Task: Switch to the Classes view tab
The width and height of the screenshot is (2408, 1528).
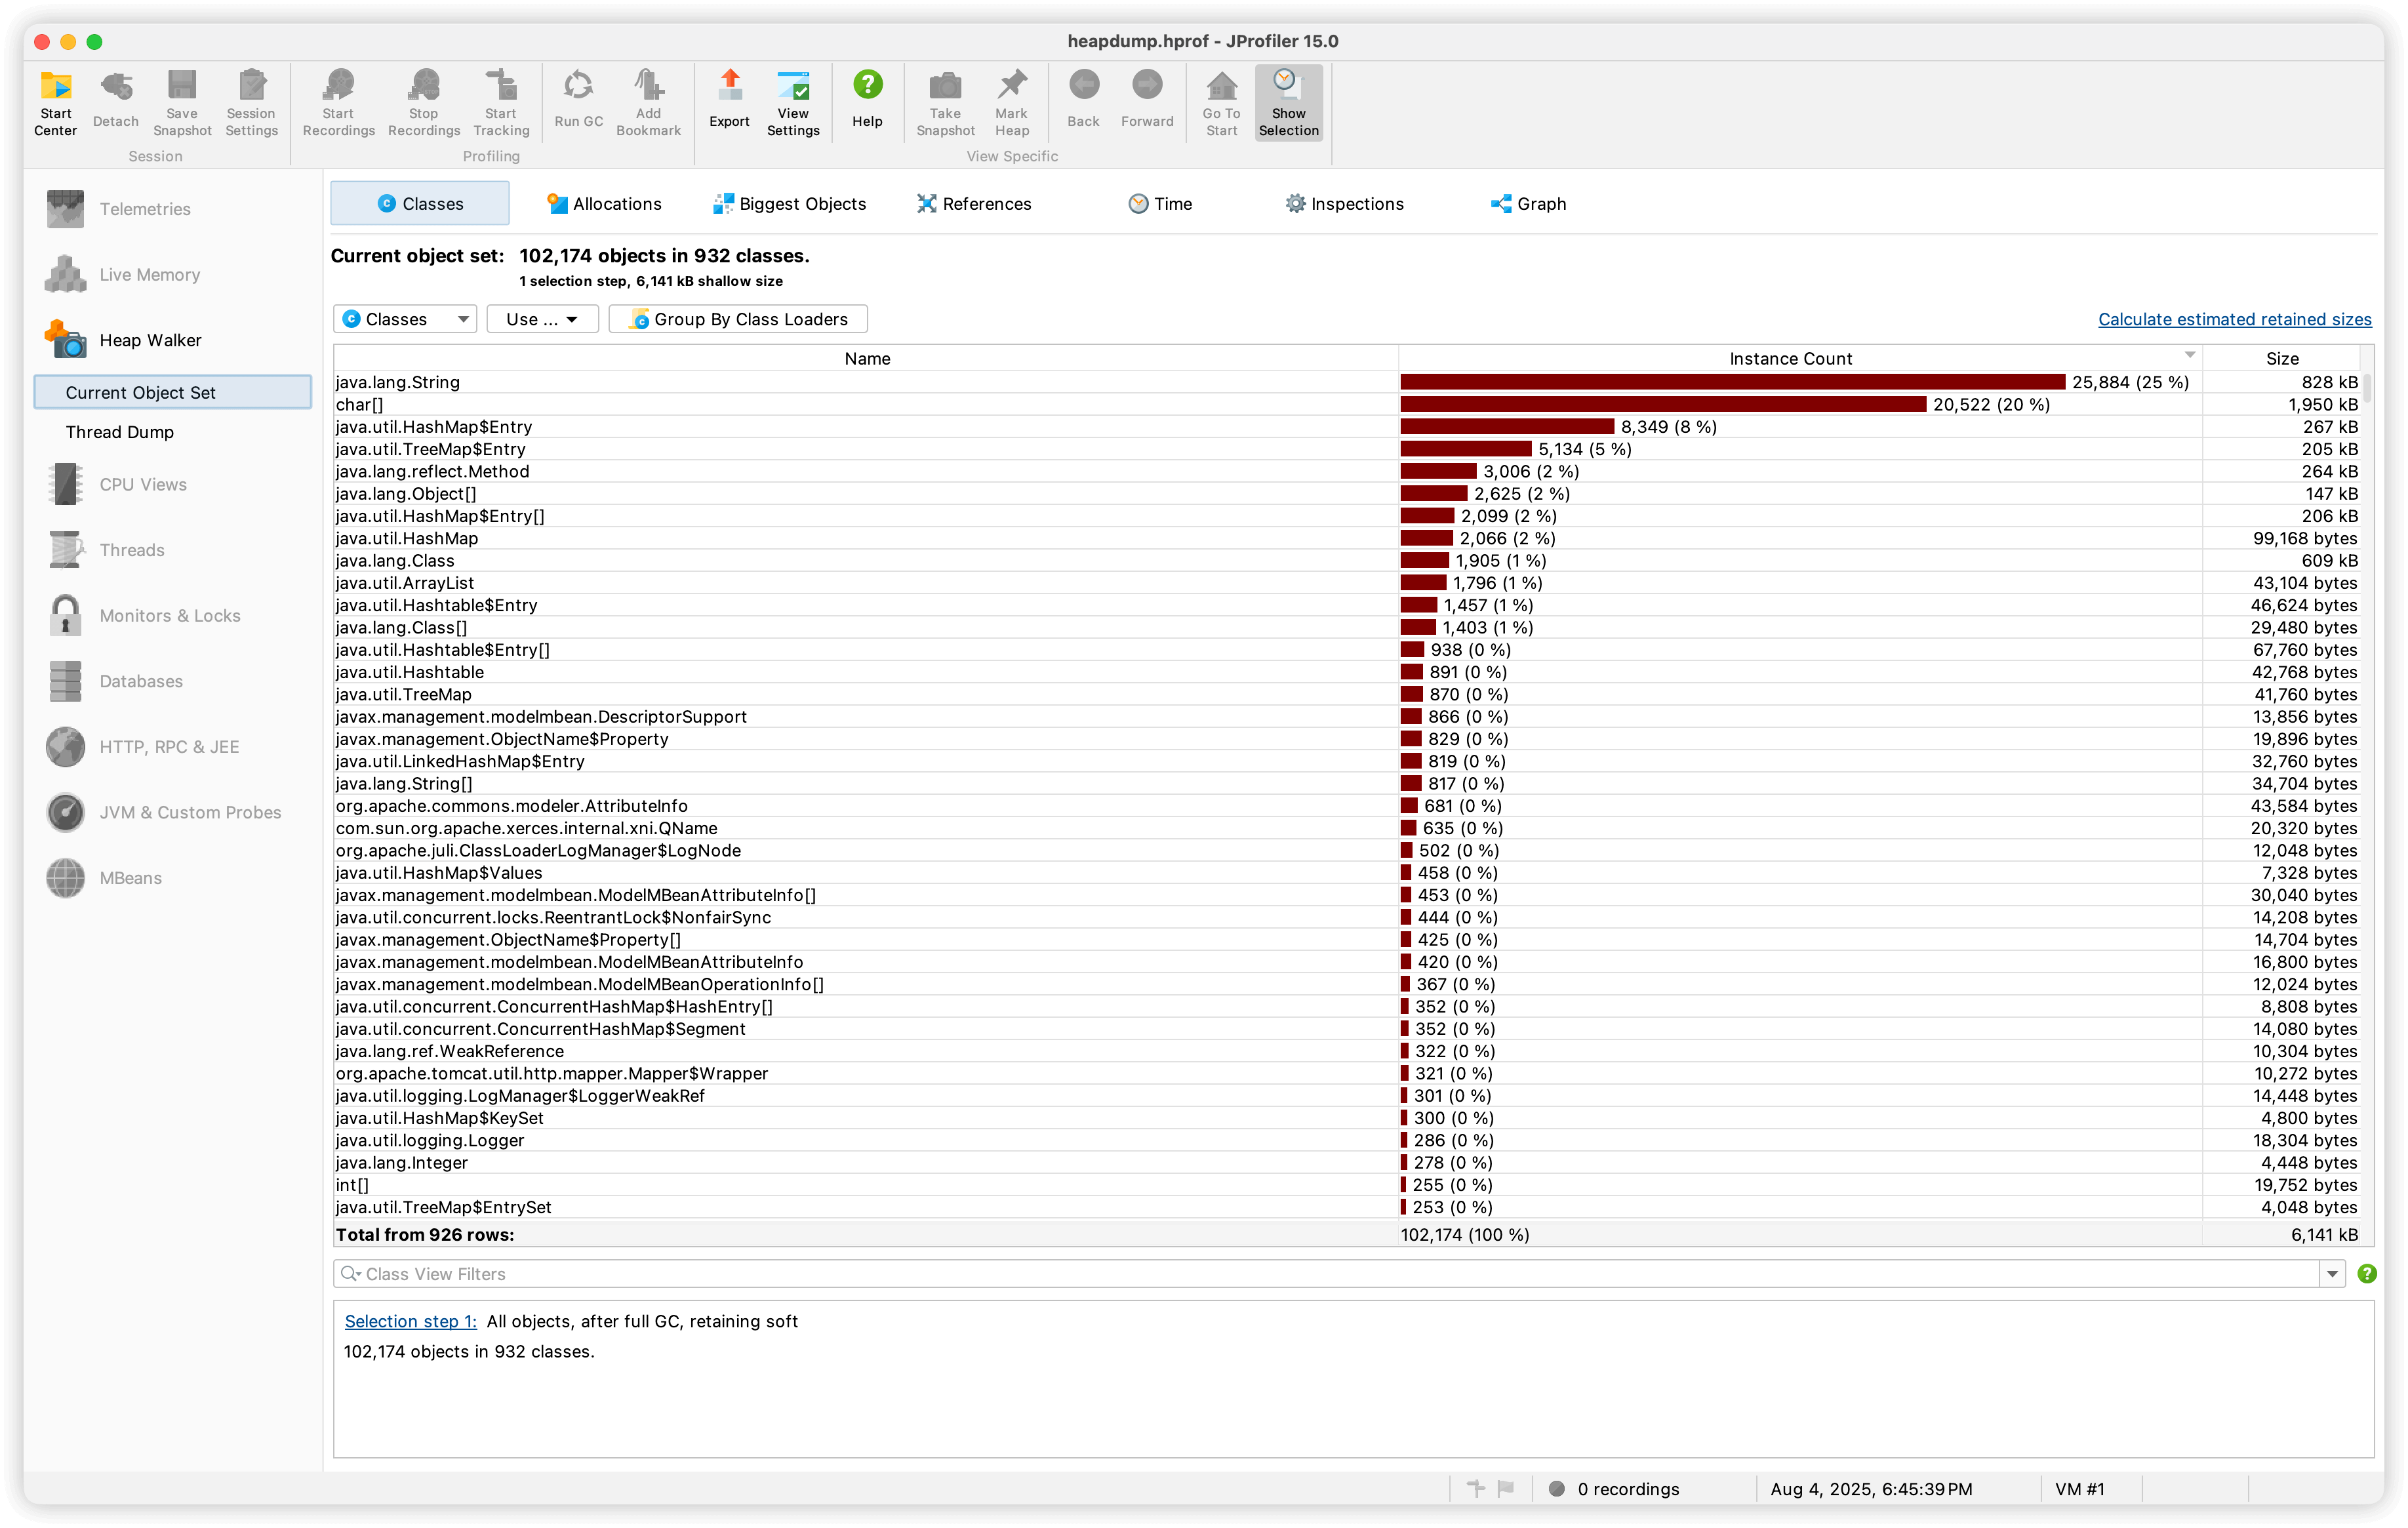Action: (420, 204)
